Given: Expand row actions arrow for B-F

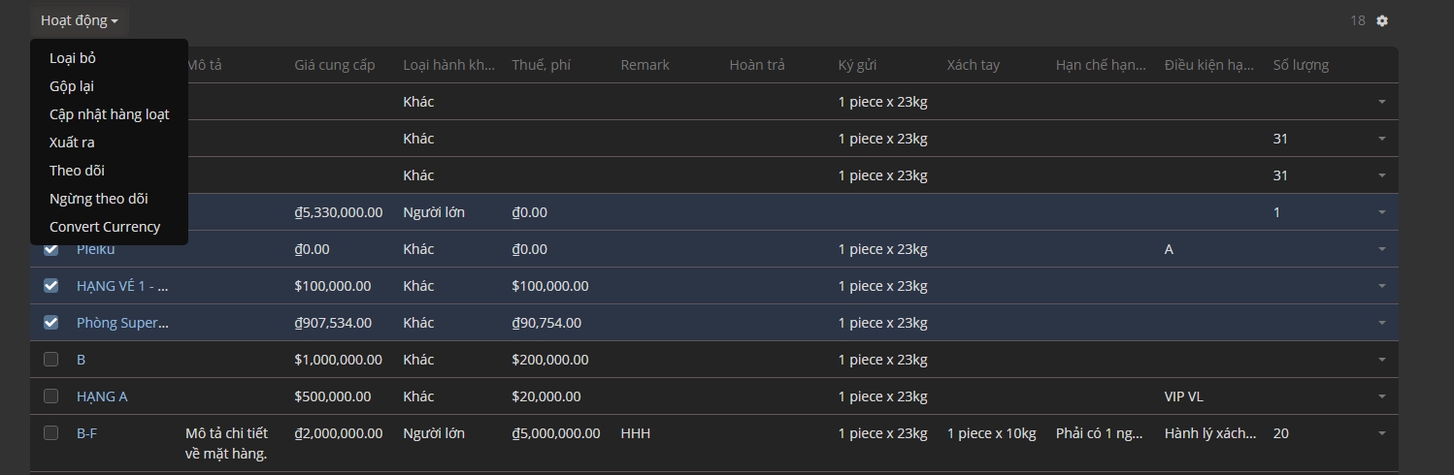Looking at the screenshot, I should pos(1382,433).
